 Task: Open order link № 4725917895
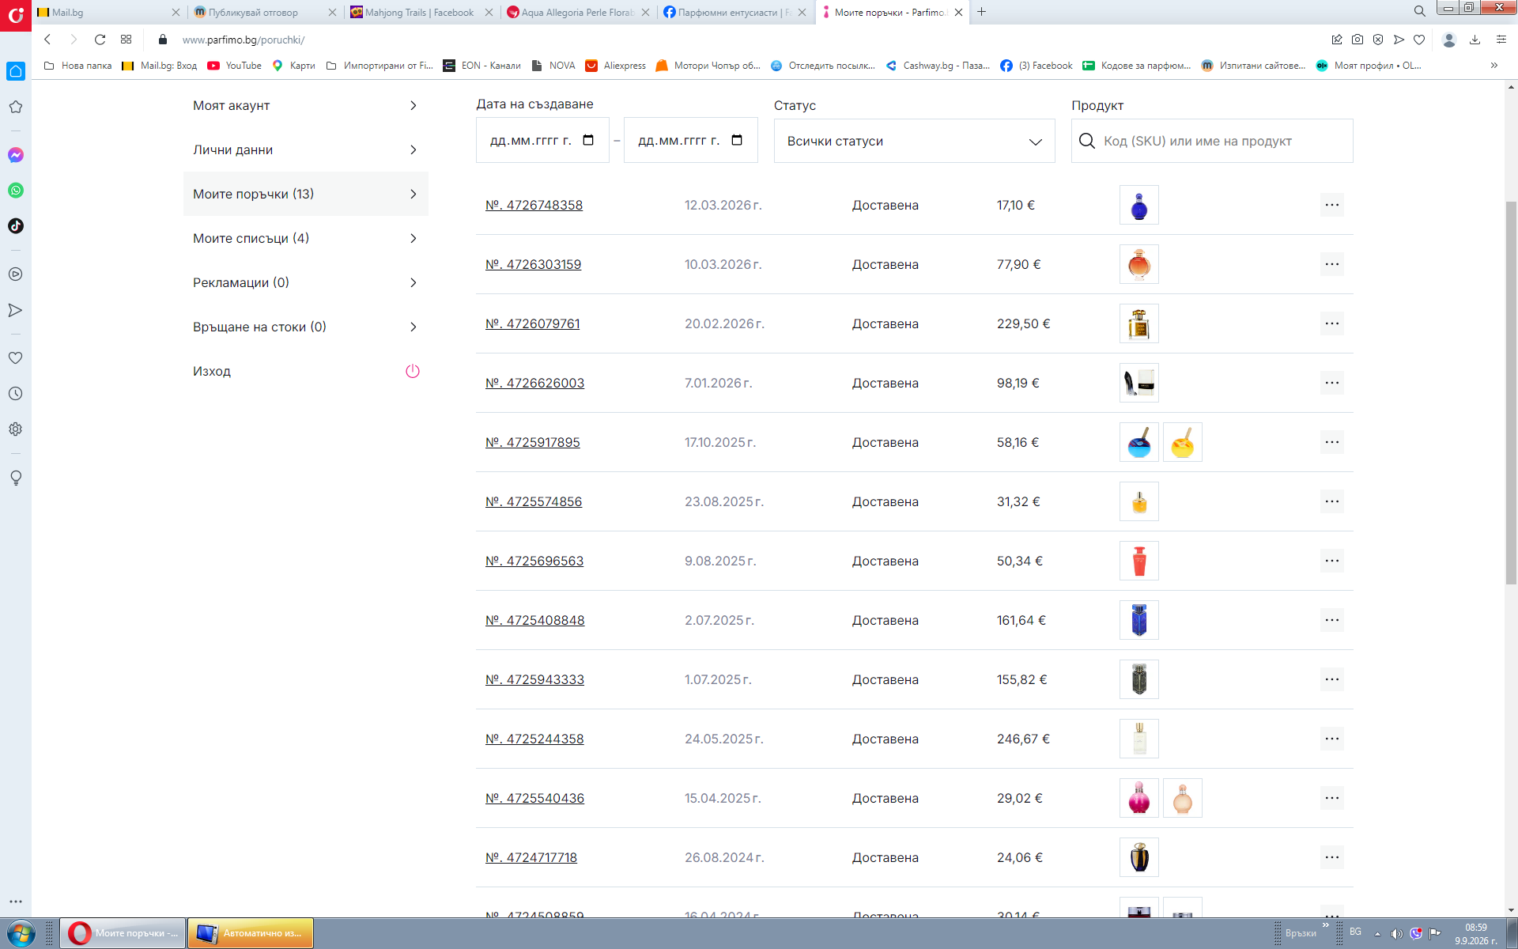tap(532, 442)
